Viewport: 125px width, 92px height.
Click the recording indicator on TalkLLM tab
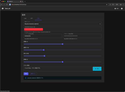[20, 1]
